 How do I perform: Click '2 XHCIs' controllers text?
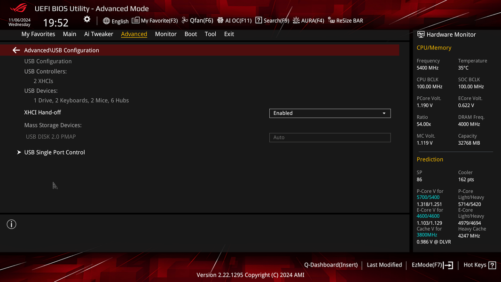click(43, 81)
